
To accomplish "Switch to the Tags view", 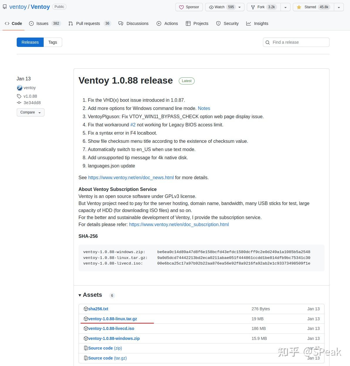I will click(53, 42).
